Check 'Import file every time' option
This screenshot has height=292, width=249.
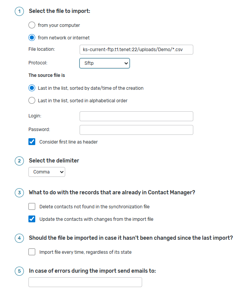click(x=32, y=252)
